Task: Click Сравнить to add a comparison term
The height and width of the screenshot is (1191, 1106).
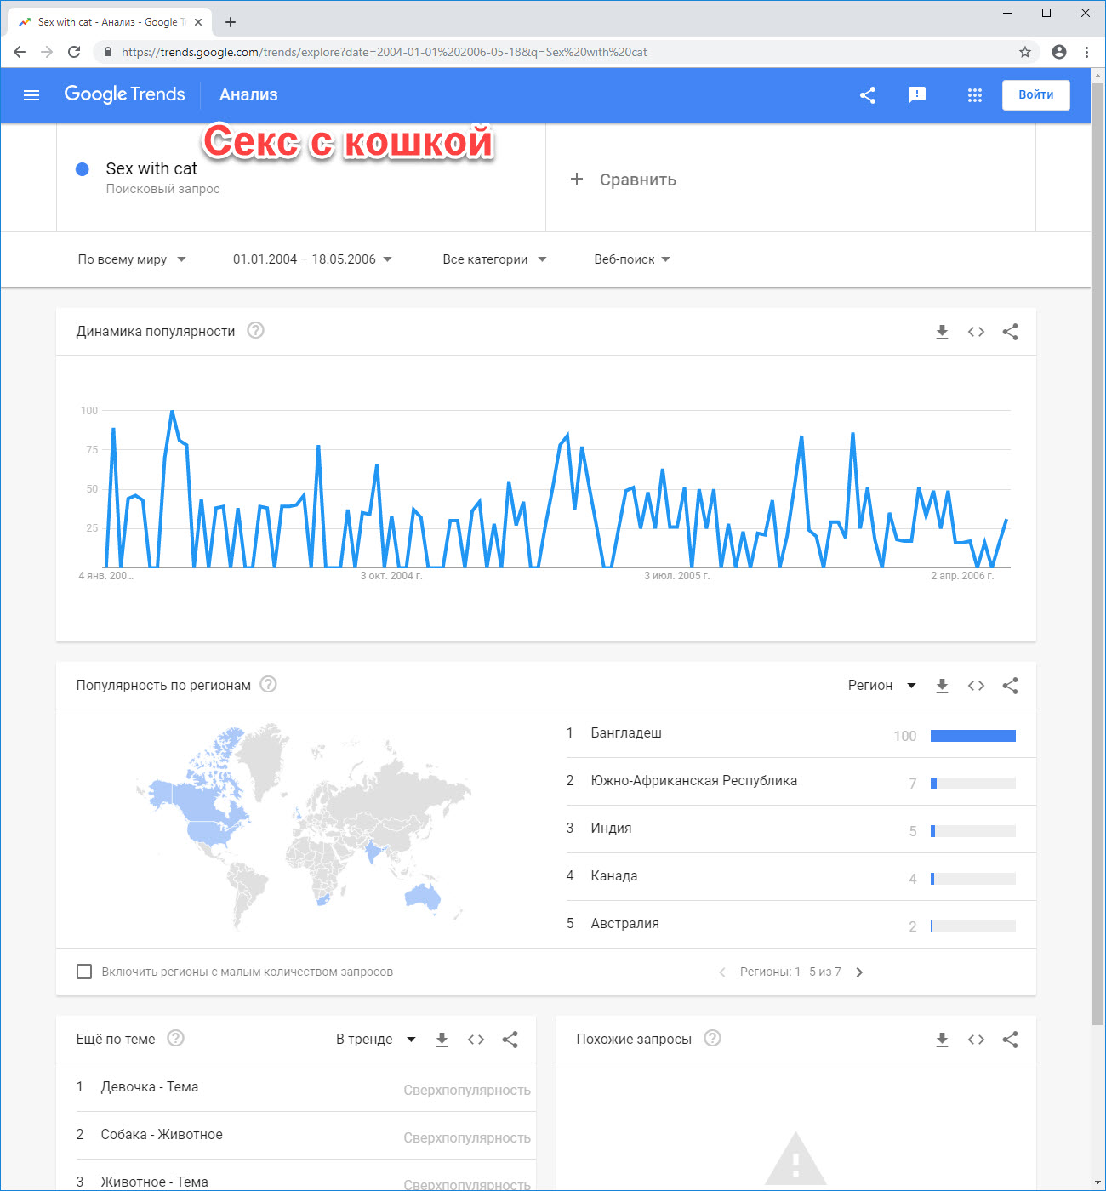Action: pyautogui.click(x=624, y=180)
